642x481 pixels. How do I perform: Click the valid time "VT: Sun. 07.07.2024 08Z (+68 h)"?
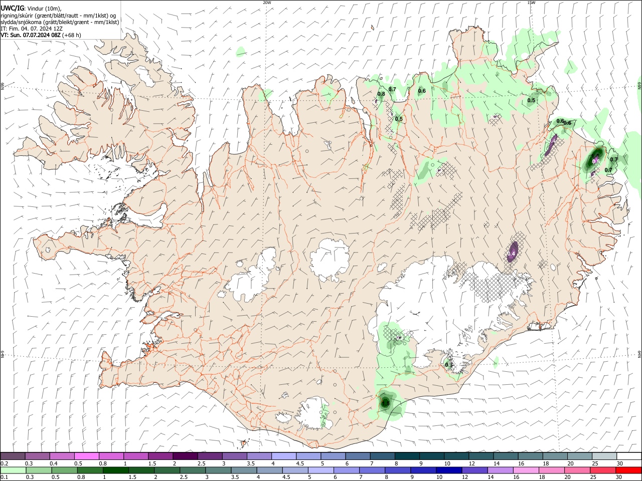41,35
